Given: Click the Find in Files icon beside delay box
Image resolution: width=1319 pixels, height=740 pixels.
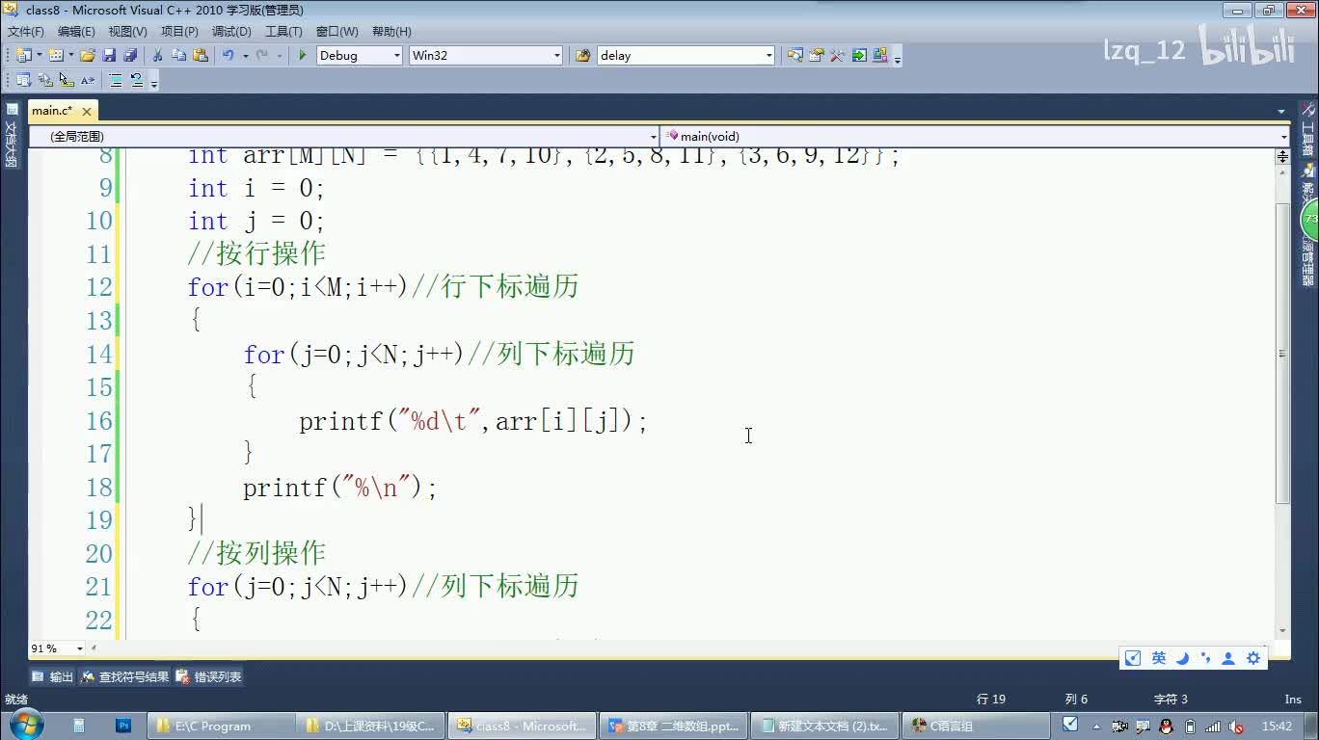Looking at the screenshot, I should (x=582, y=56).
